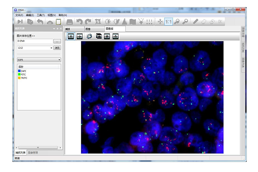258x172 pixels.
Task: Select the crop tool icon
Action: (x=98, y=22)
